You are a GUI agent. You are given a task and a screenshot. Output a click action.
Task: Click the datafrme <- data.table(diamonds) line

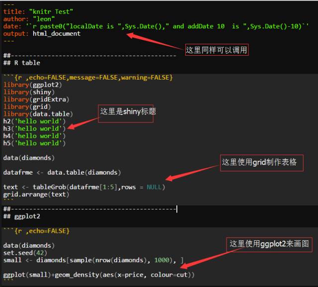coord(62,173)
